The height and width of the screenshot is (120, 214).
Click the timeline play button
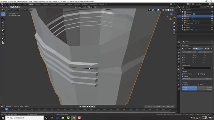90,107
